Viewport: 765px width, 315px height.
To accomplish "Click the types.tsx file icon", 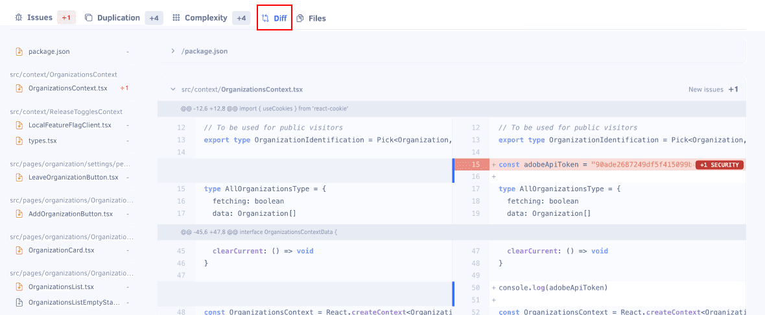I will tap(19, 141).
